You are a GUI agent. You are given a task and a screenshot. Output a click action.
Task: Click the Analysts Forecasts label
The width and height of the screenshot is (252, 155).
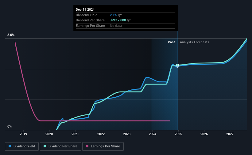click(195, 42)
